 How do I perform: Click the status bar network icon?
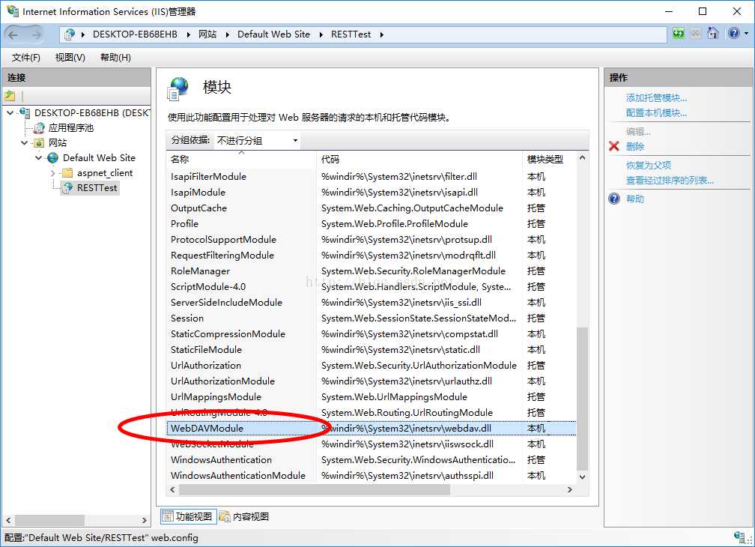click(x=739, y=537)
